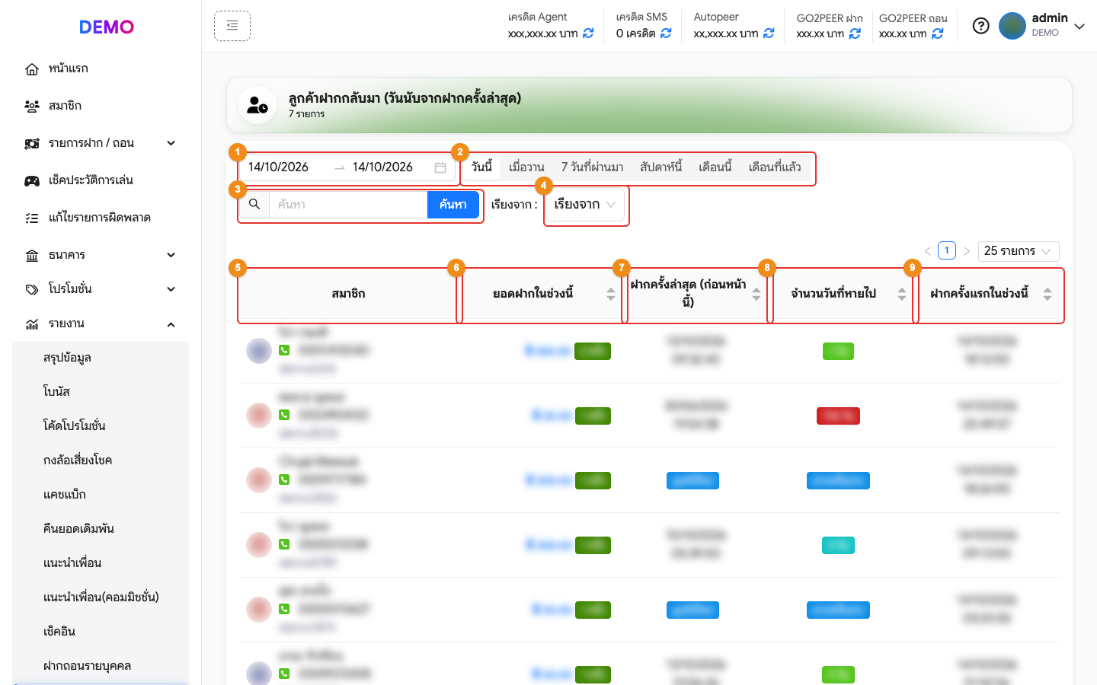This screenshot has height=685, width=1097.
Task: Select the สัปดาห์นี้ date range tab
Action: coord(660,167)
